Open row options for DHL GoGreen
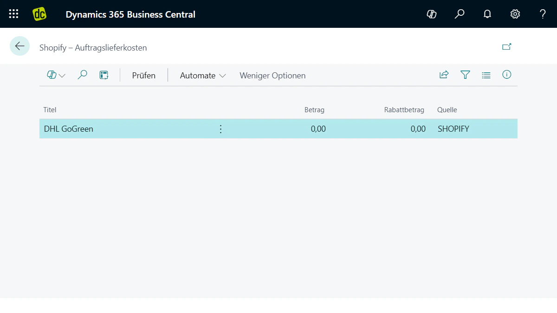Viewport: 557px width, 313px height. [220, 129]
